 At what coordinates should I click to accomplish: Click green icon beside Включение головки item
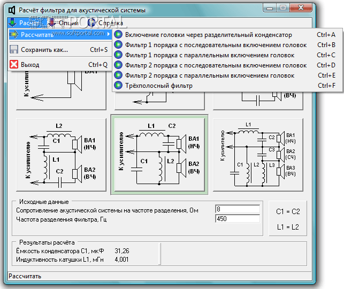coord(118,34)
